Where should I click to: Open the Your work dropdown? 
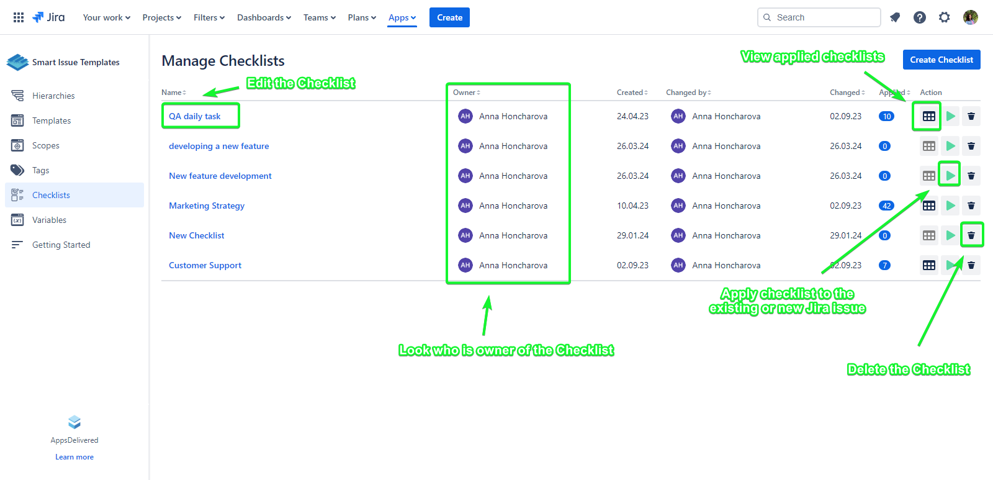(x=106, y=17)
